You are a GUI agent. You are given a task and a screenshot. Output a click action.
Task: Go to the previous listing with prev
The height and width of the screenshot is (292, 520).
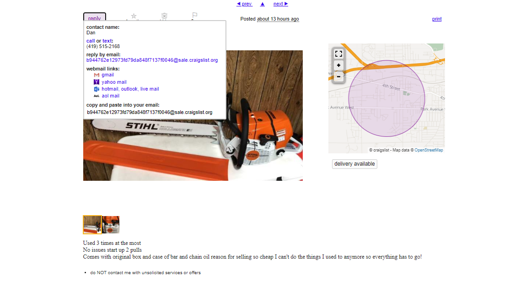[244, 4]
